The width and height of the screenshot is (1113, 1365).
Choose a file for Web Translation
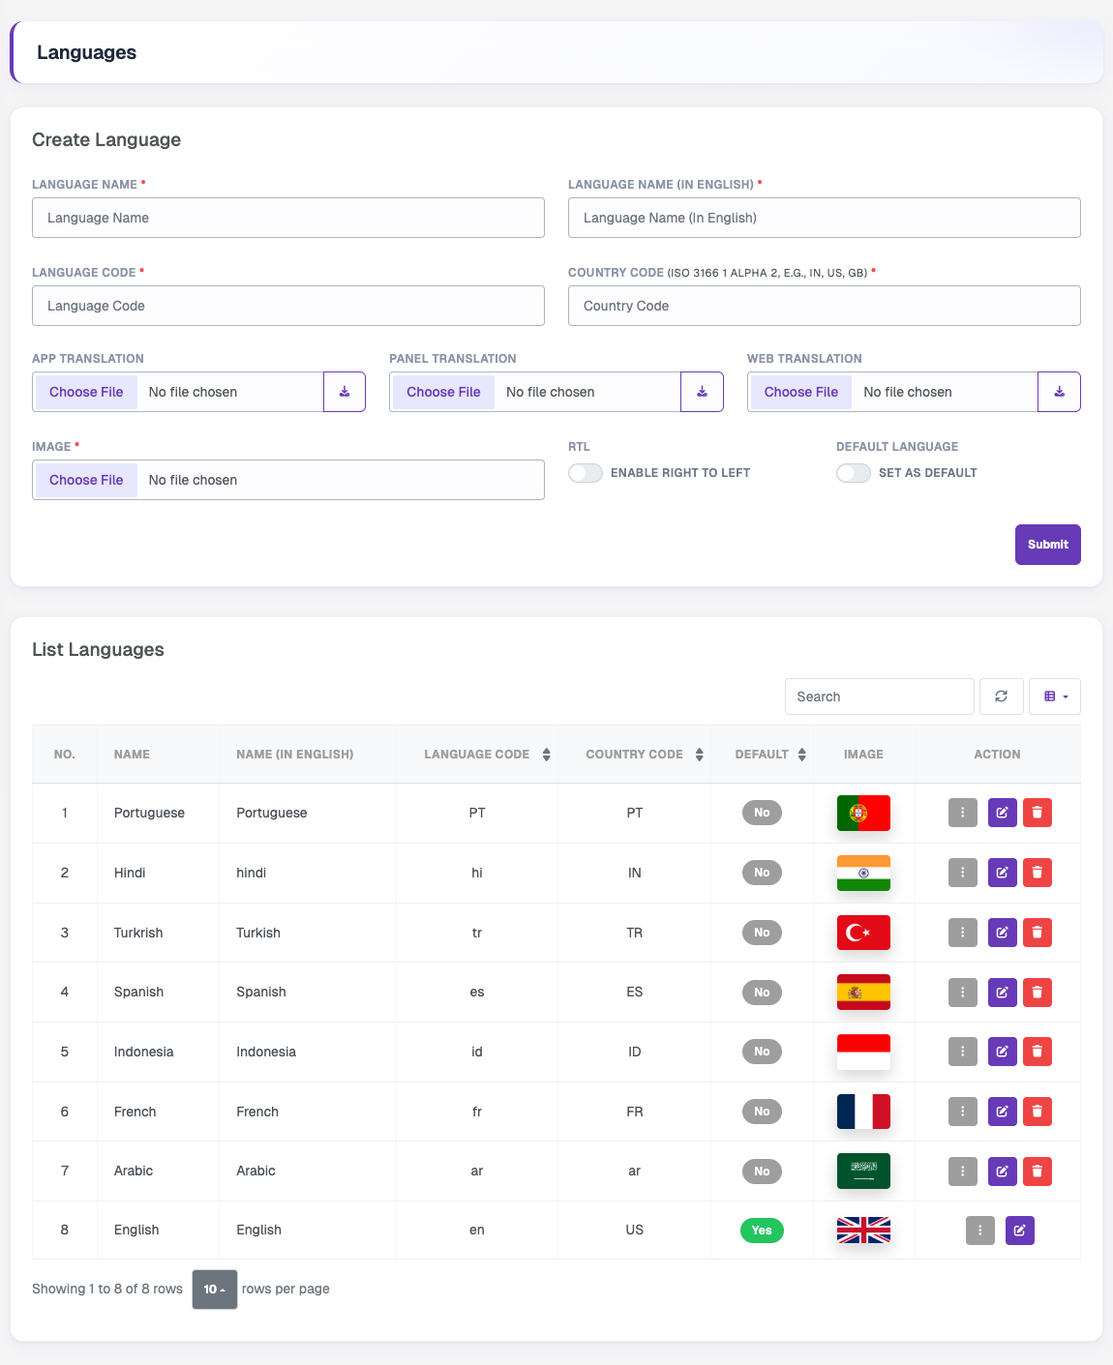pos(801,392)
